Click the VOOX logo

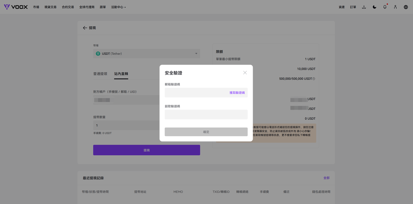coord(15,7)
